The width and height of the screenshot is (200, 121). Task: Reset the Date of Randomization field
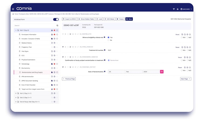pos(180,67)
